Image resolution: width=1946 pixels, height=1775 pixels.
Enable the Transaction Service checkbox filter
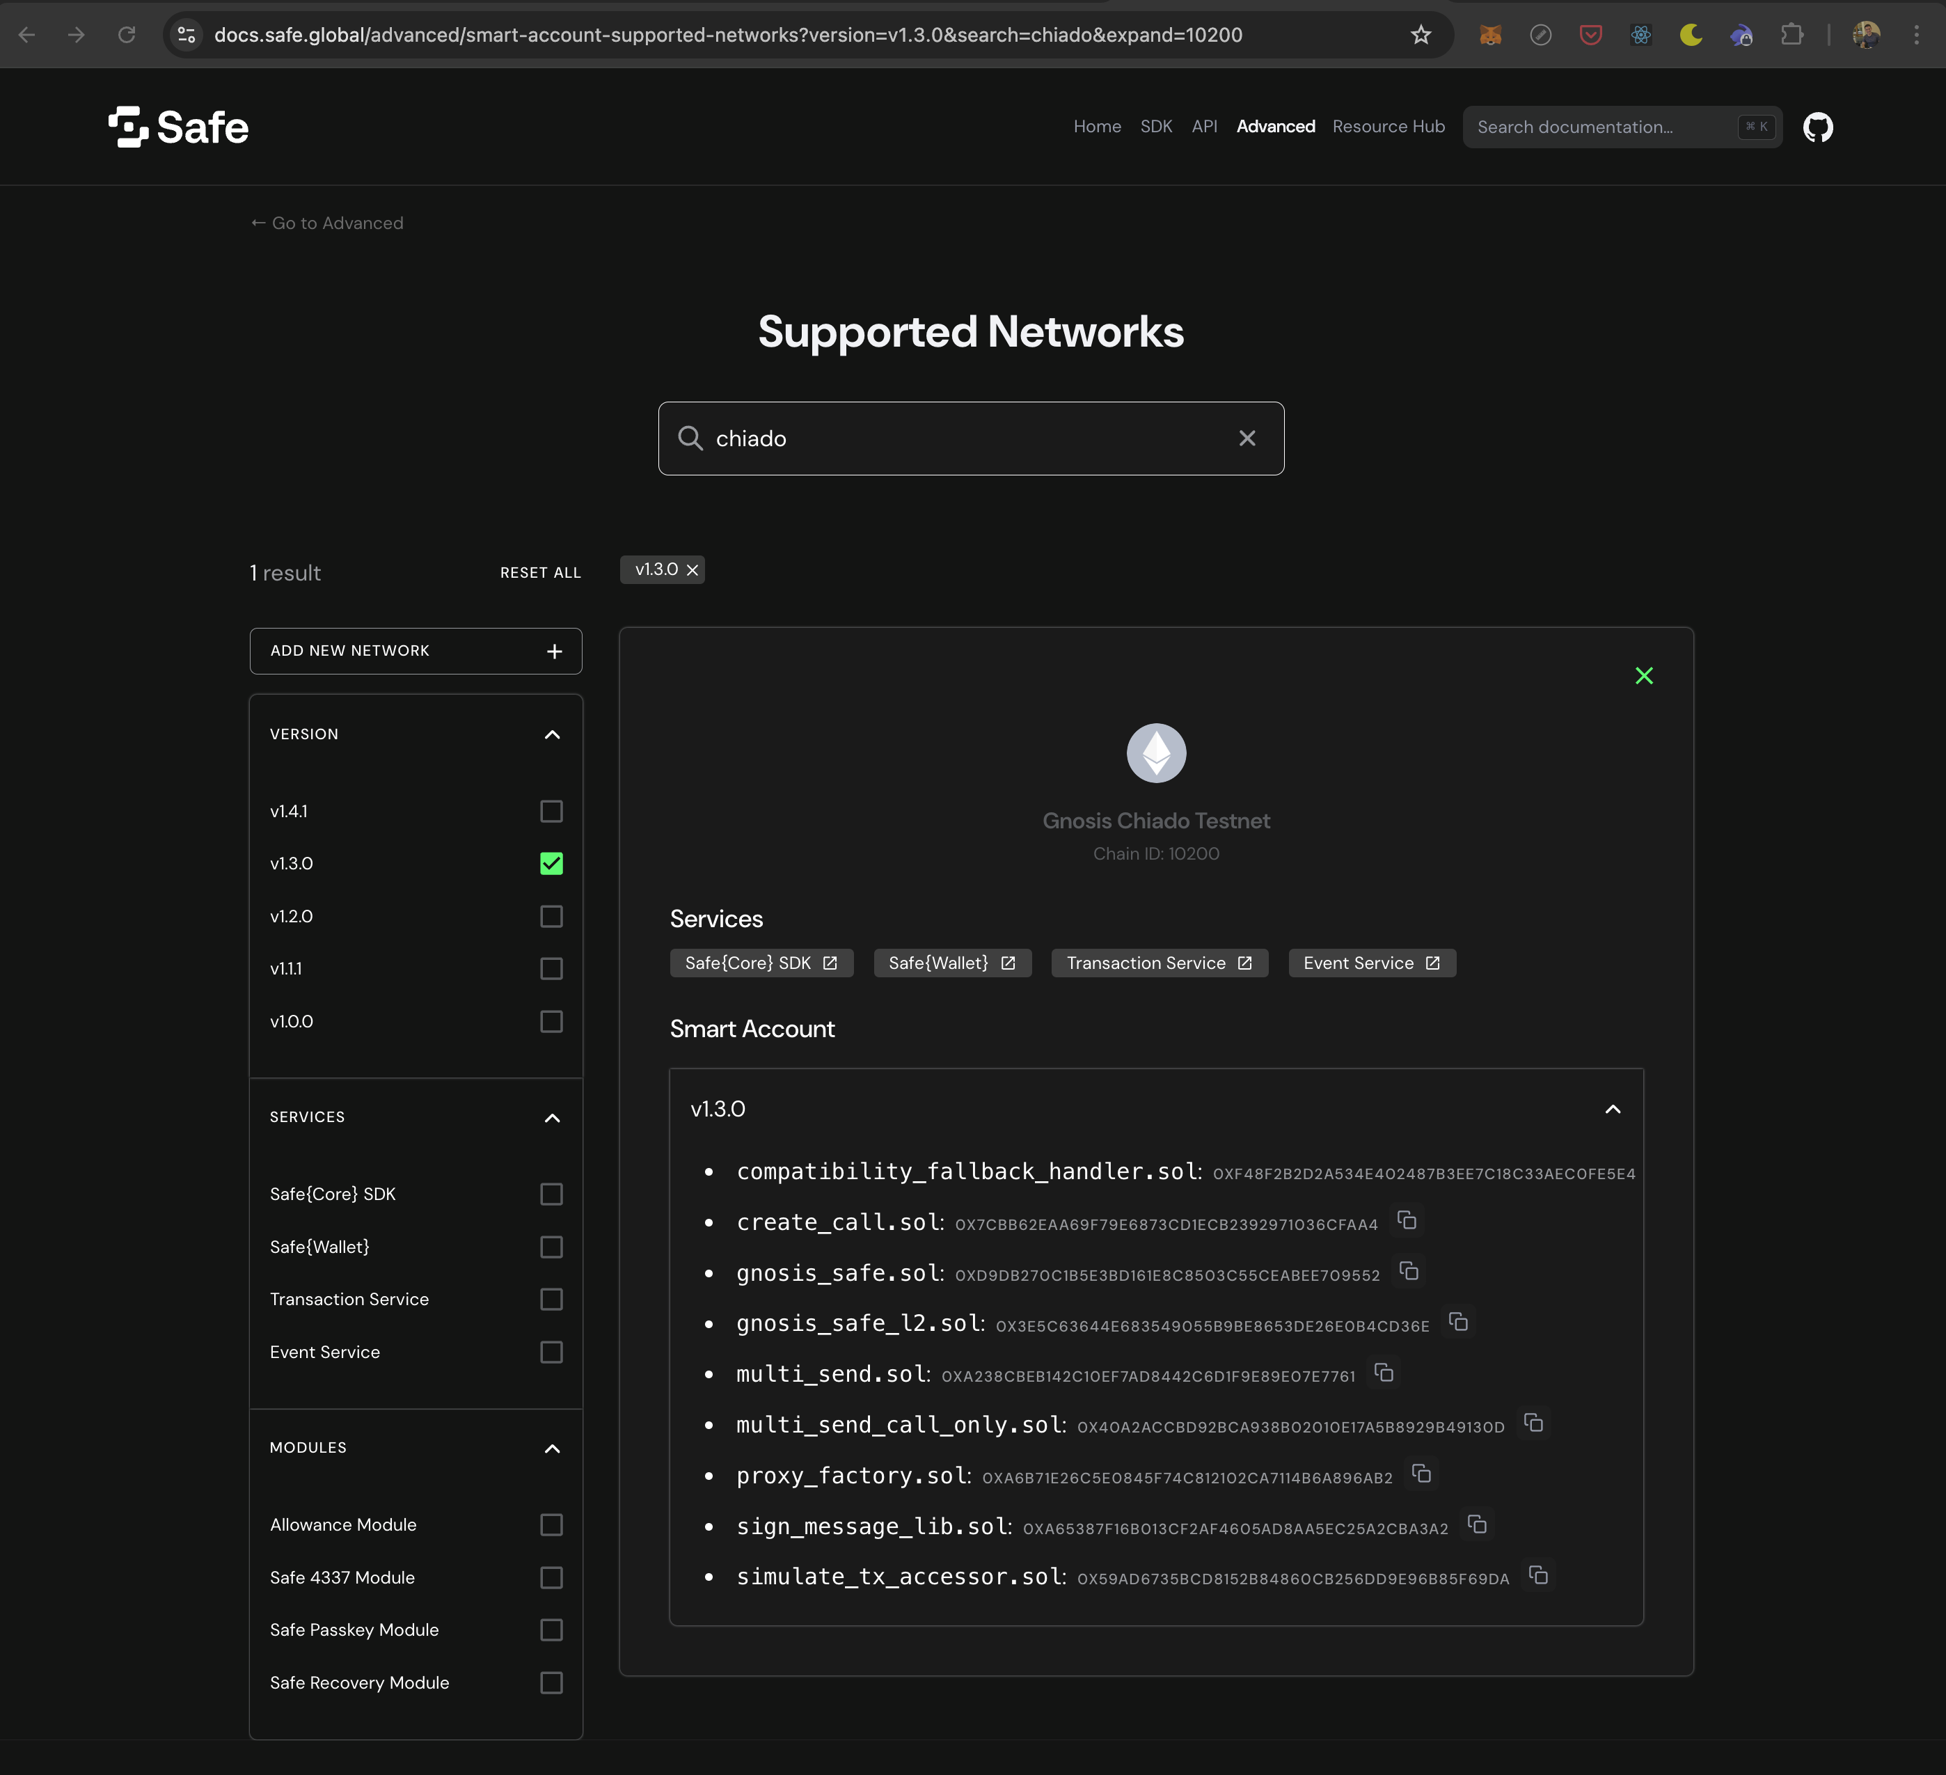553,1299
